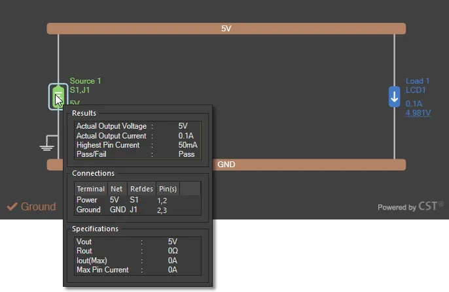
Task: Click the Pin(s) column header
Action: click(x=168, y=189)
